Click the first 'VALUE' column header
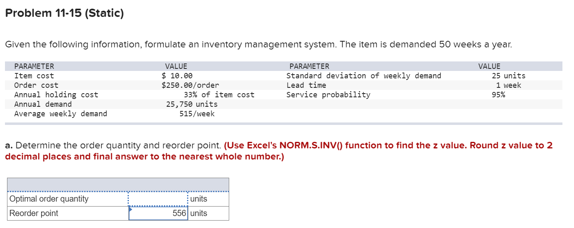 point(176,66)
